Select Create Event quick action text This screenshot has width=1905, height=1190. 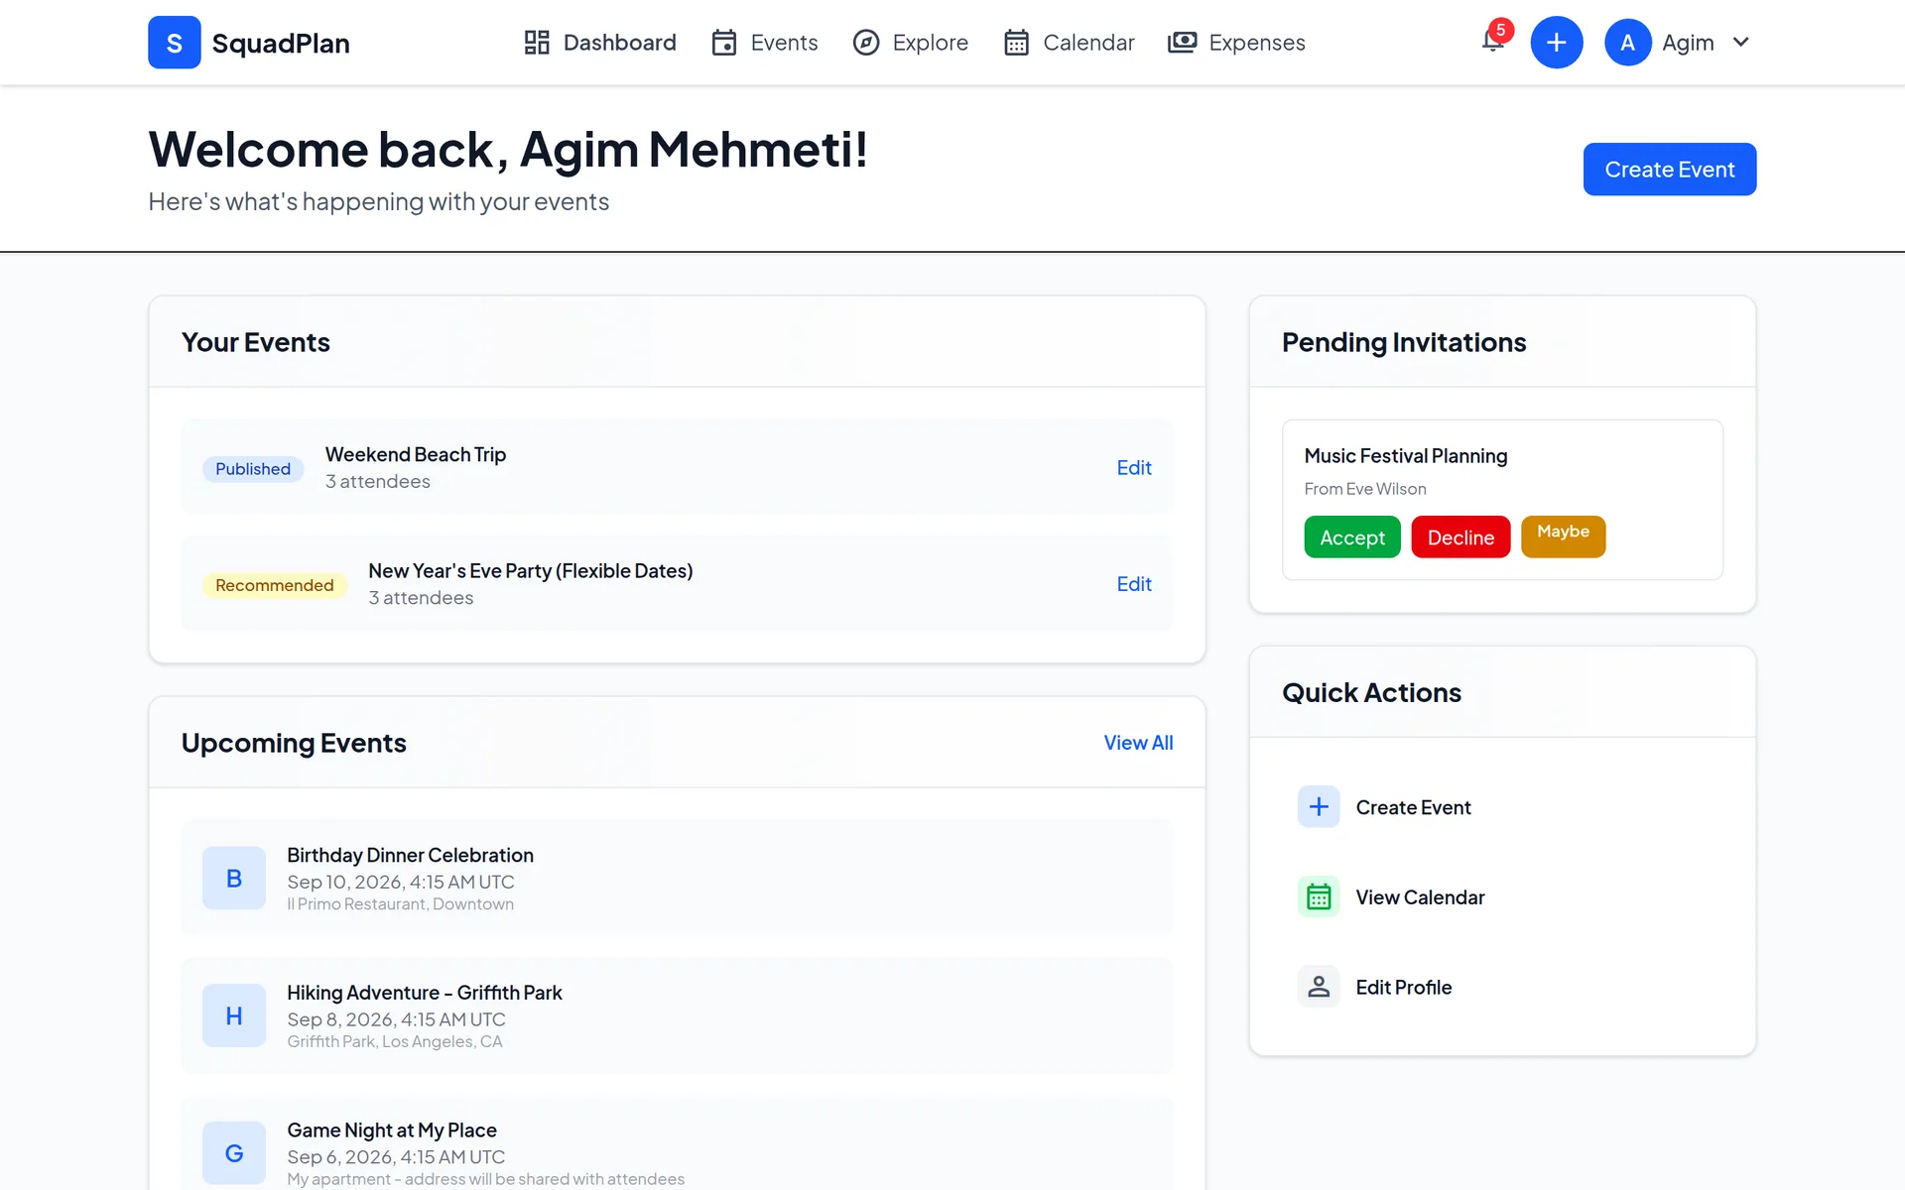click(1413, 808)
